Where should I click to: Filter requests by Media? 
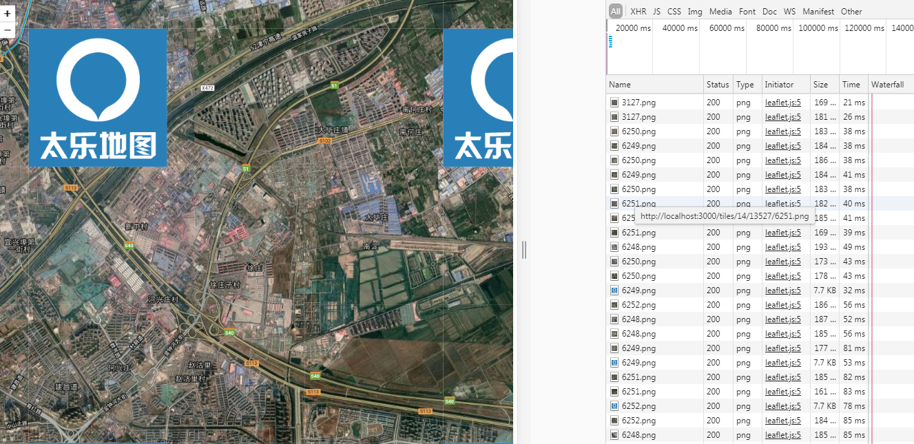(720, 12)
